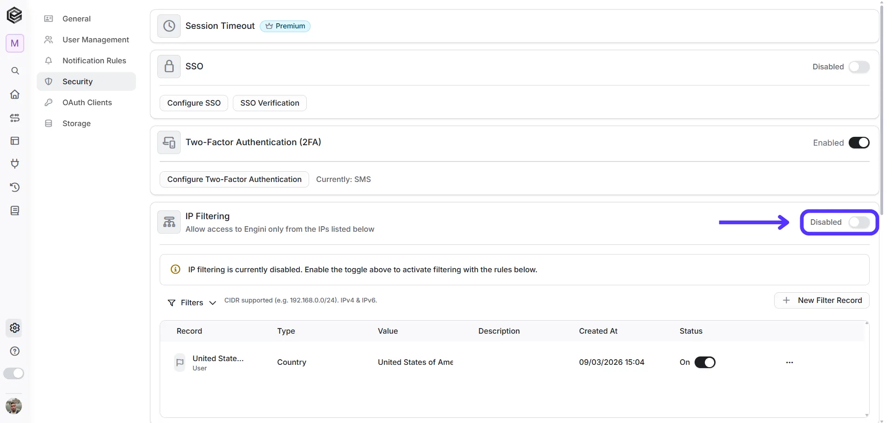Image resolution: width=892 pixels, height=423 pixels.
Task: Open the layout panel icon in rail
Action: (x=15, y=141)
